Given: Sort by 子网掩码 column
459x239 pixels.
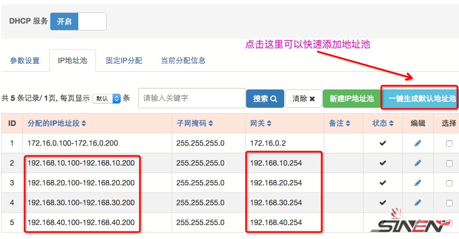Looking at the screenshot, I should tap(195, 123).
